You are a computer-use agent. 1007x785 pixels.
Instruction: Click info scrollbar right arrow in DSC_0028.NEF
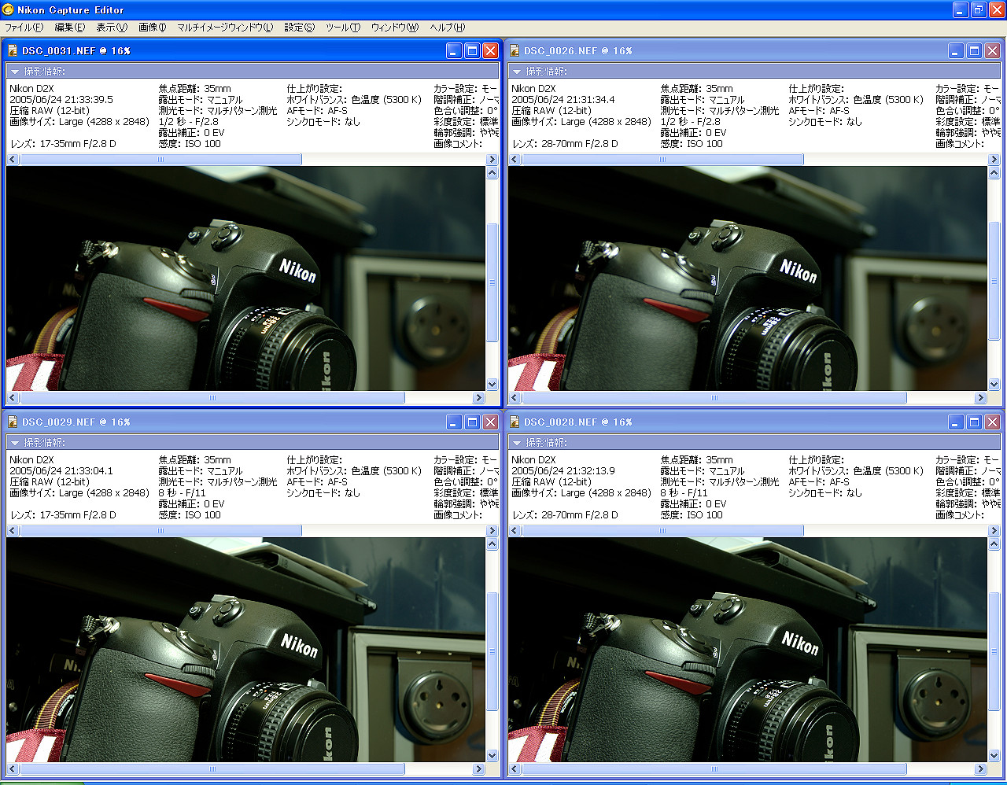click(x=994, y=530)
